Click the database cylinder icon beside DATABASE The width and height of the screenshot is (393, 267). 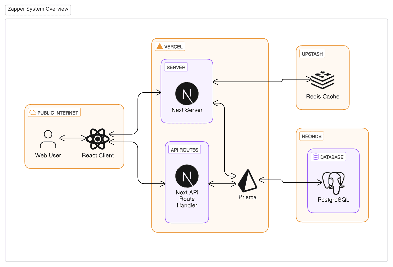[316, 157]
